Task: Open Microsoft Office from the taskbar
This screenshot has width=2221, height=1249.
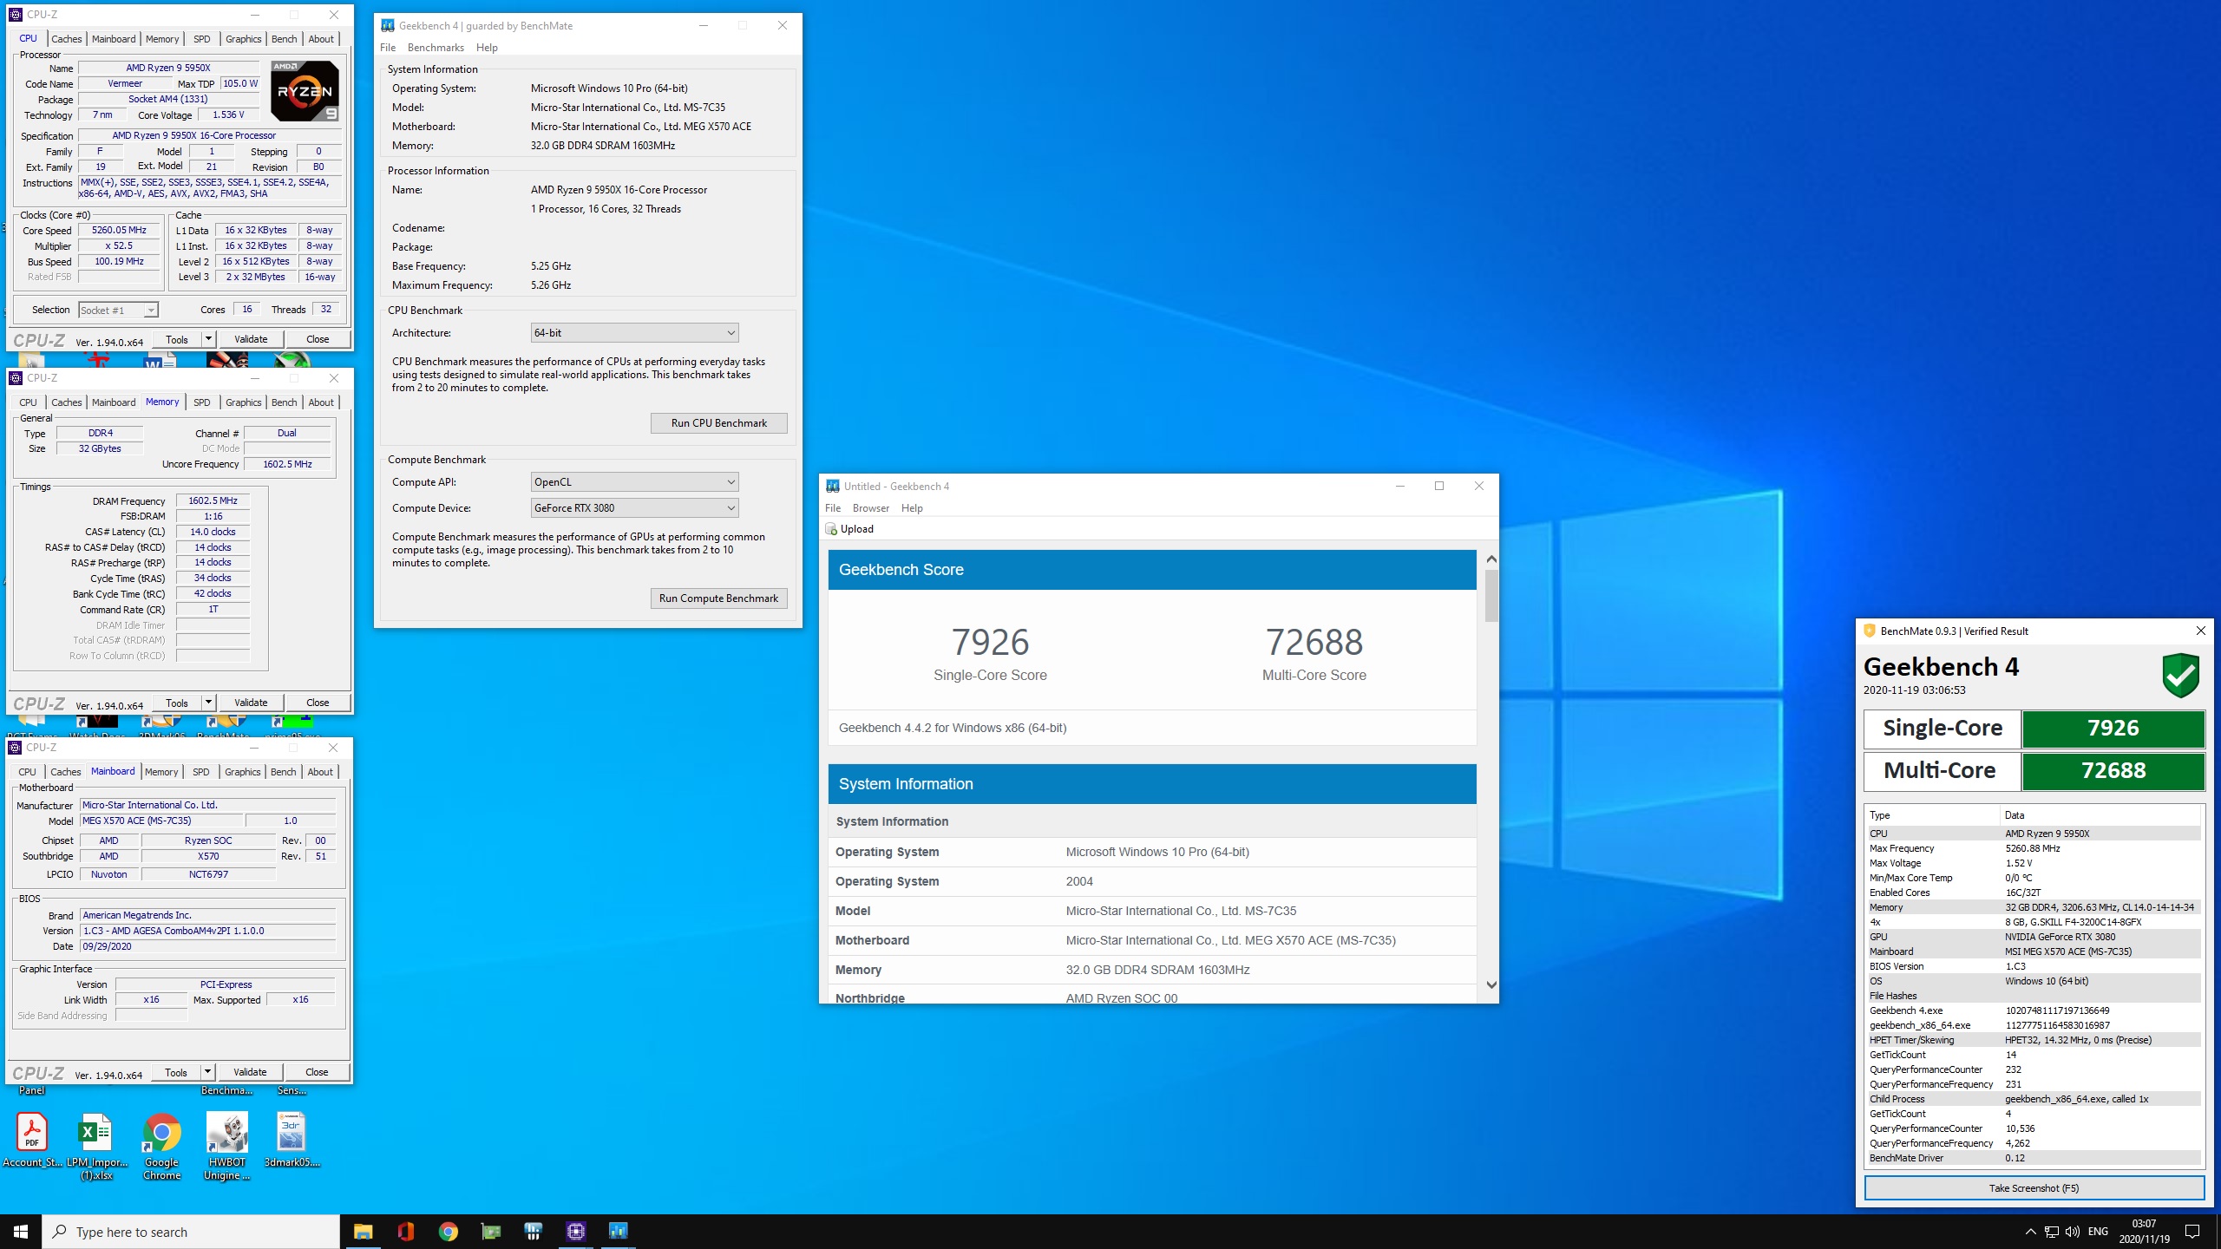Action: click(x=405, y=1232)
